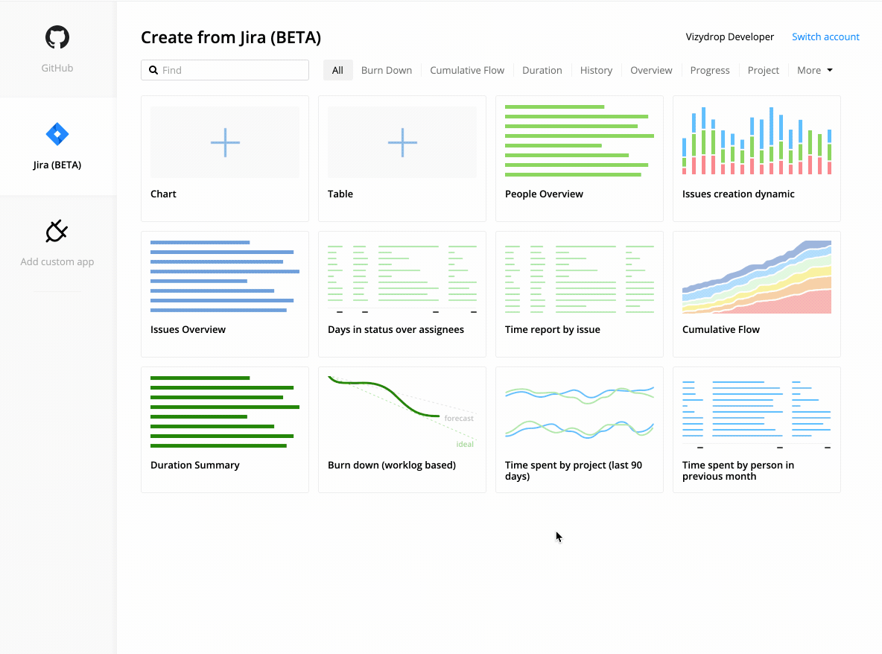Viewport: 882px width, 654px height.
Task: Switch to the History filter tab
Action: [596, 69]
